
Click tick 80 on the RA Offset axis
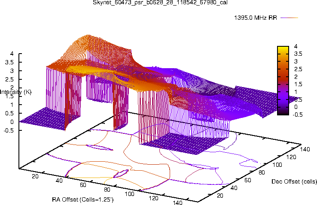(x=107, y=190)
